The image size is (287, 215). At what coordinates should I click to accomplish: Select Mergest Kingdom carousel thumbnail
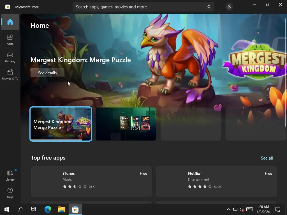(x=61, y=124)
